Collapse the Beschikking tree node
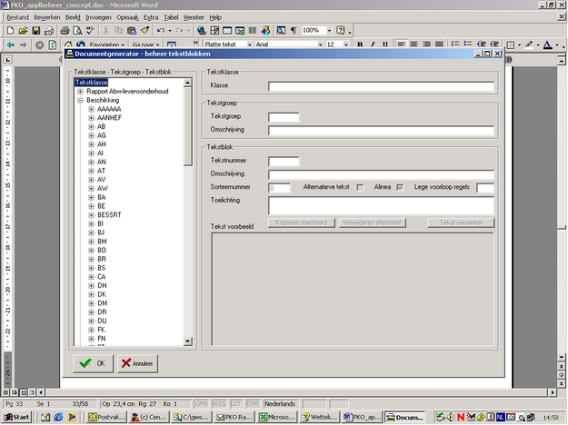The image size is (568, 425). [80, 100]
